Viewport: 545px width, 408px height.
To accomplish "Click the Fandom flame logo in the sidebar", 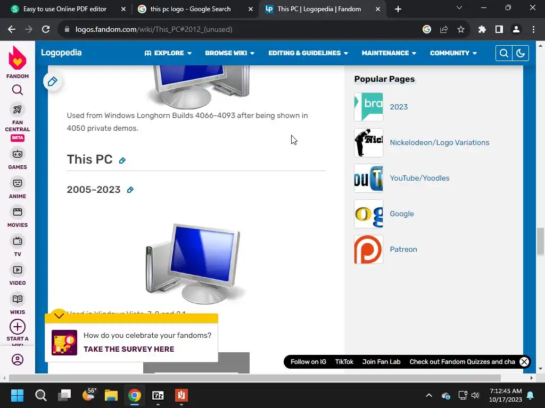I will click(x=18, y=58).
